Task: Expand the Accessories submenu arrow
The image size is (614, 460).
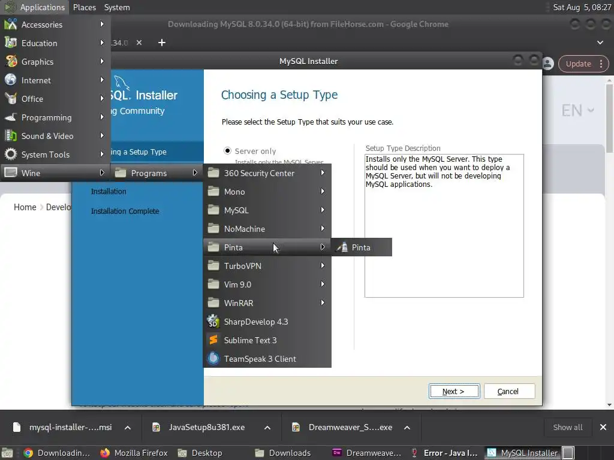Action: (x=102, y=24)
